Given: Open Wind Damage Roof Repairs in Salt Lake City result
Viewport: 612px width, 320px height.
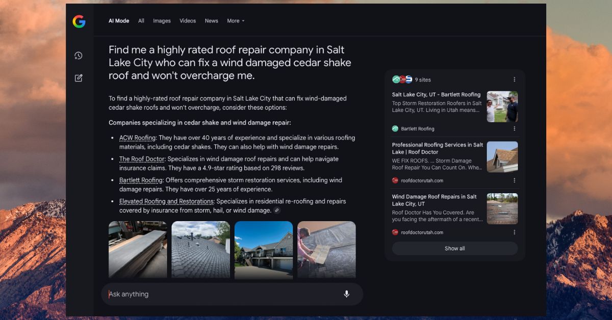Looking at the screenshot, I should tap(435, 200).
